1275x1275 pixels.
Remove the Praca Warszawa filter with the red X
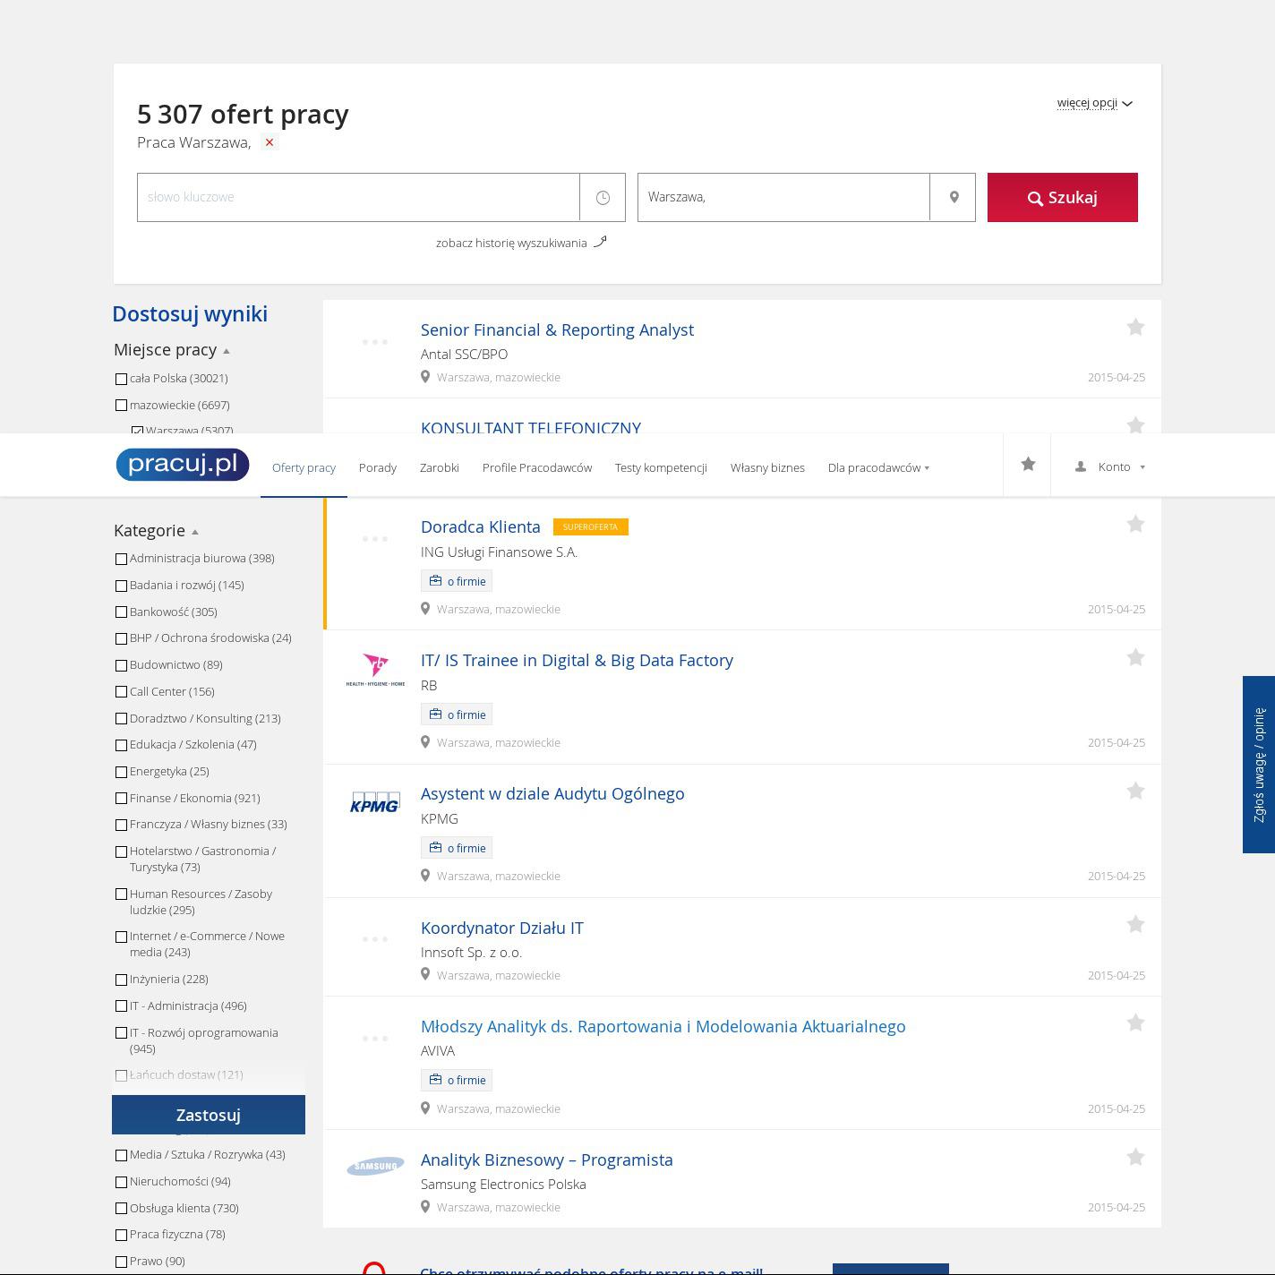click(270, 142)
